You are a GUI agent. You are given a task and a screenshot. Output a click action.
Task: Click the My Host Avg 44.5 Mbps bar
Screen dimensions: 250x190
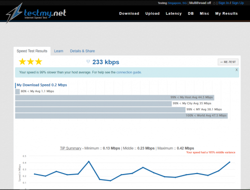(114, 98)
